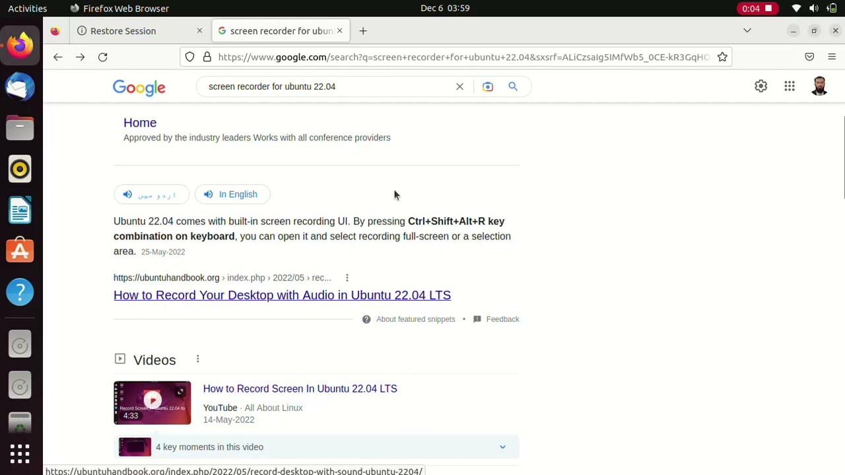Open the Firefox application menu

[x=832, y=57]
